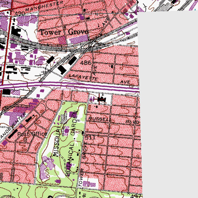Select the "LAFAYETTE" street label

pyautogui.click(x=84, y=77)
